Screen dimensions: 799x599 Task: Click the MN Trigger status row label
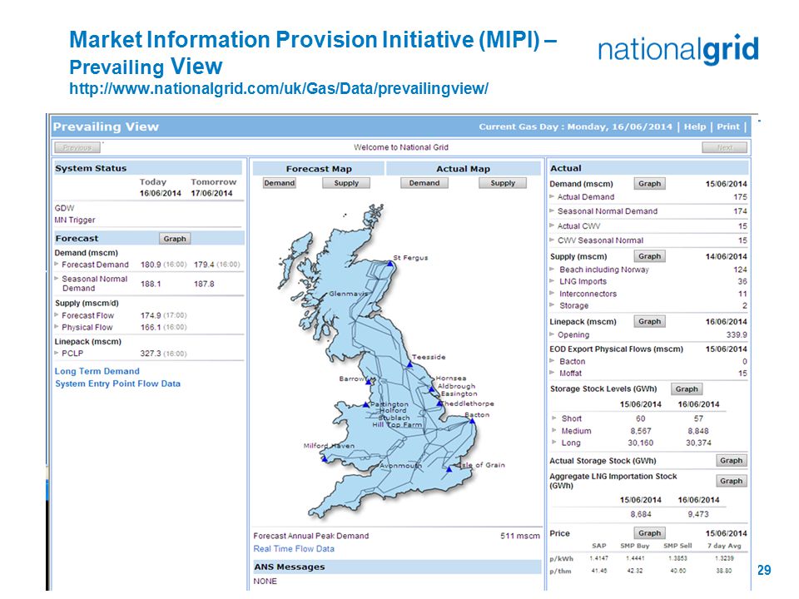pos(75,220)
